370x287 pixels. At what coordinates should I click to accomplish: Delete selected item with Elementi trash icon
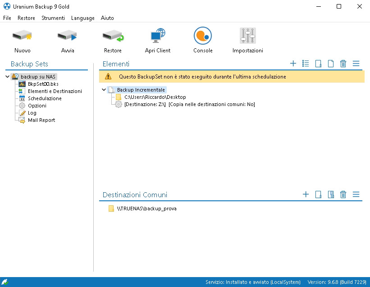(x=343, y=64)
